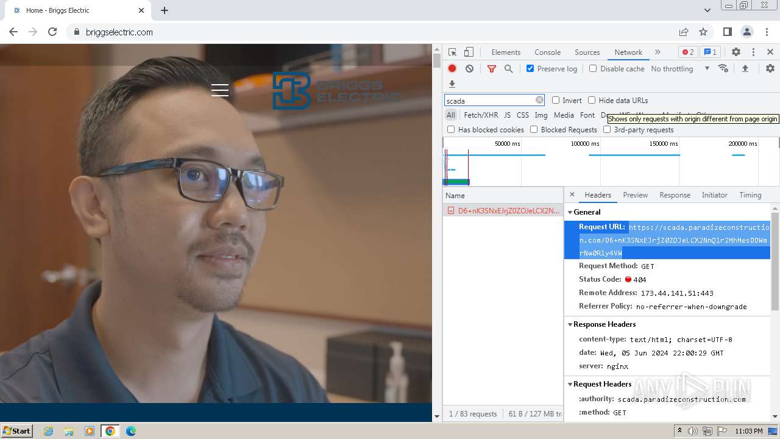The height and width of the screenshot is (439, 780).
Task: Filter requests by Fetch/XHR
Action: pyautogui.click(x=481, y=115)
